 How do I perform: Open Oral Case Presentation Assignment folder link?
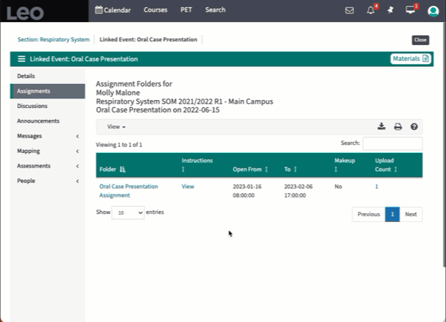tap(129, 190)
